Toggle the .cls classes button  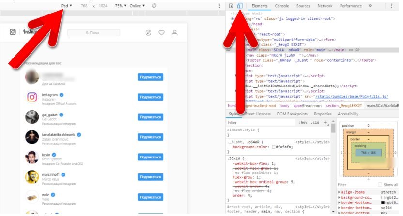315,122
